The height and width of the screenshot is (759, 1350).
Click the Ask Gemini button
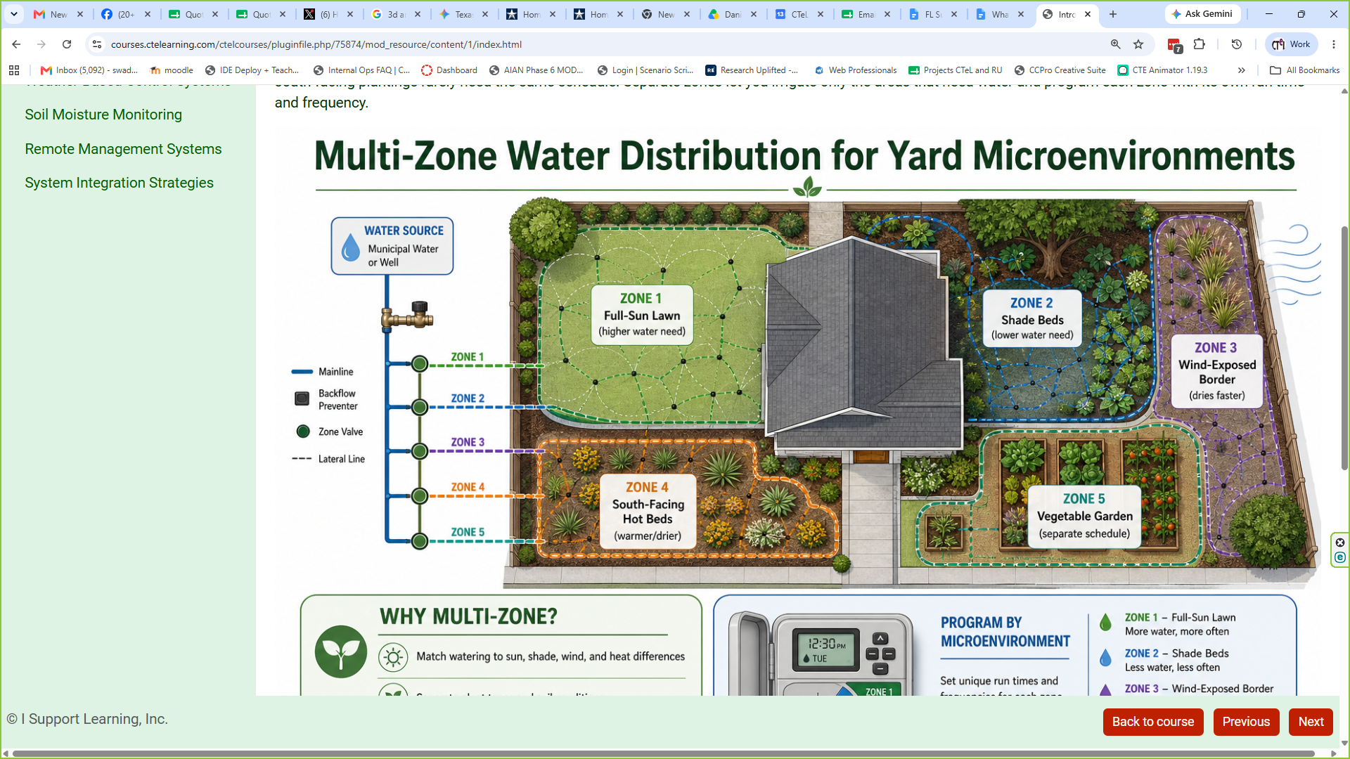tap(1202, 14)
